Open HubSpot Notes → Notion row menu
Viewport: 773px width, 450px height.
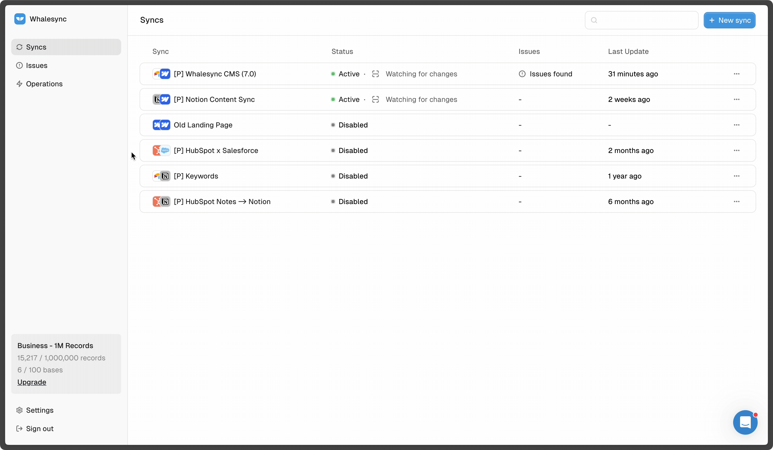tap(736, 202)
